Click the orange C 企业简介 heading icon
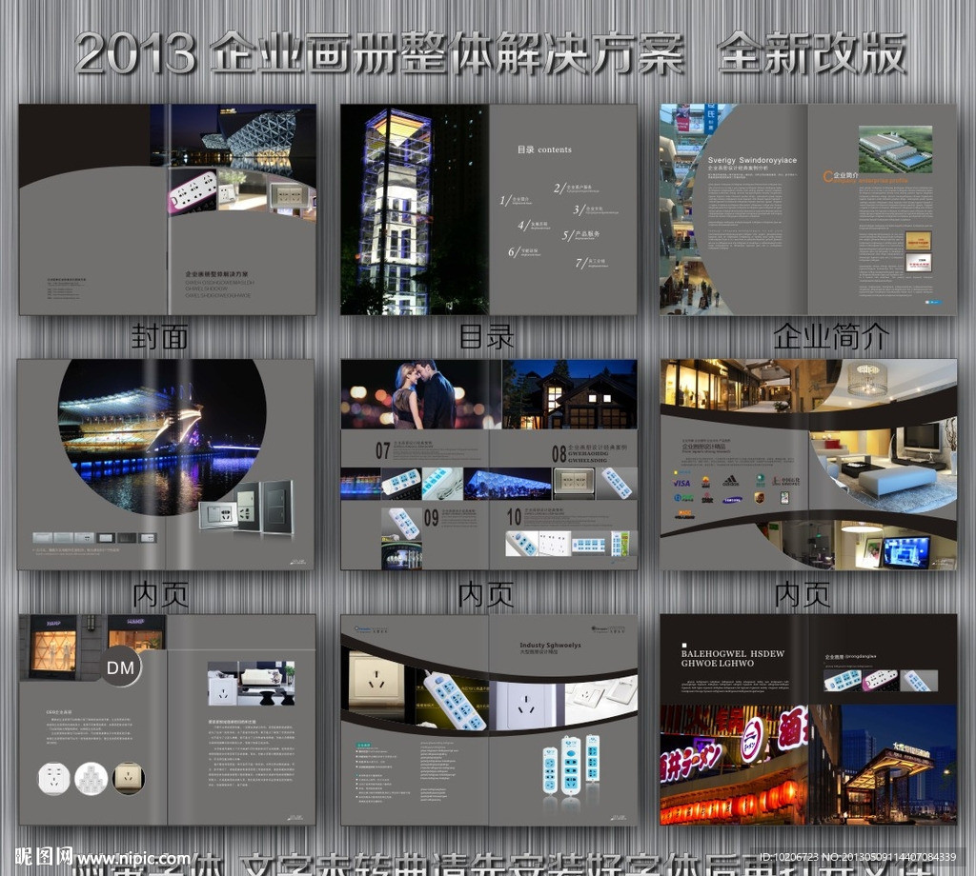The height and width of the screenshot is (876, 976). [x=828, y=175]
